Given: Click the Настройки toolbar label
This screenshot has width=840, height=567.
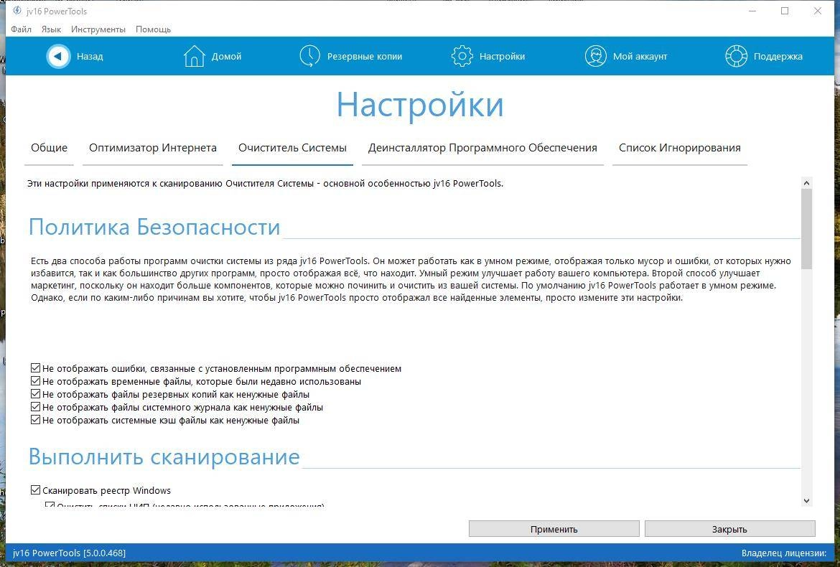Looking at the screenshot, I should [x=502, y=56].
